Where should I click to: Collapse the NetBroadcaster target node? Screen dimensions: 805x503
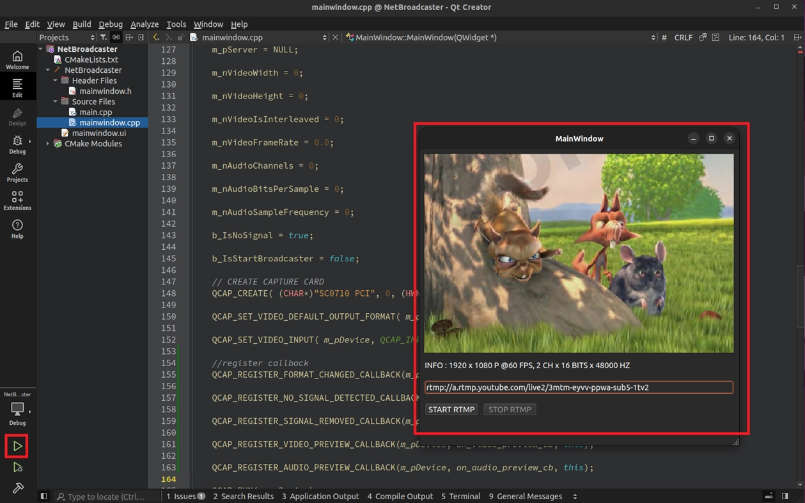(48, 70)
